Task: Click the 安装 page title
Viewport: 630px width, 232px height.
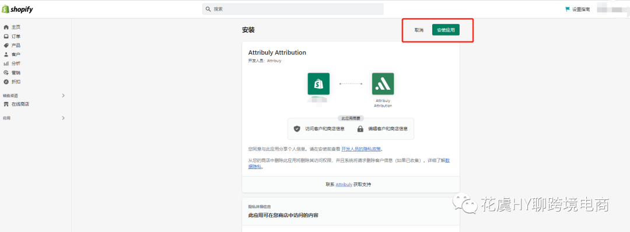Action: pos(249,30)
